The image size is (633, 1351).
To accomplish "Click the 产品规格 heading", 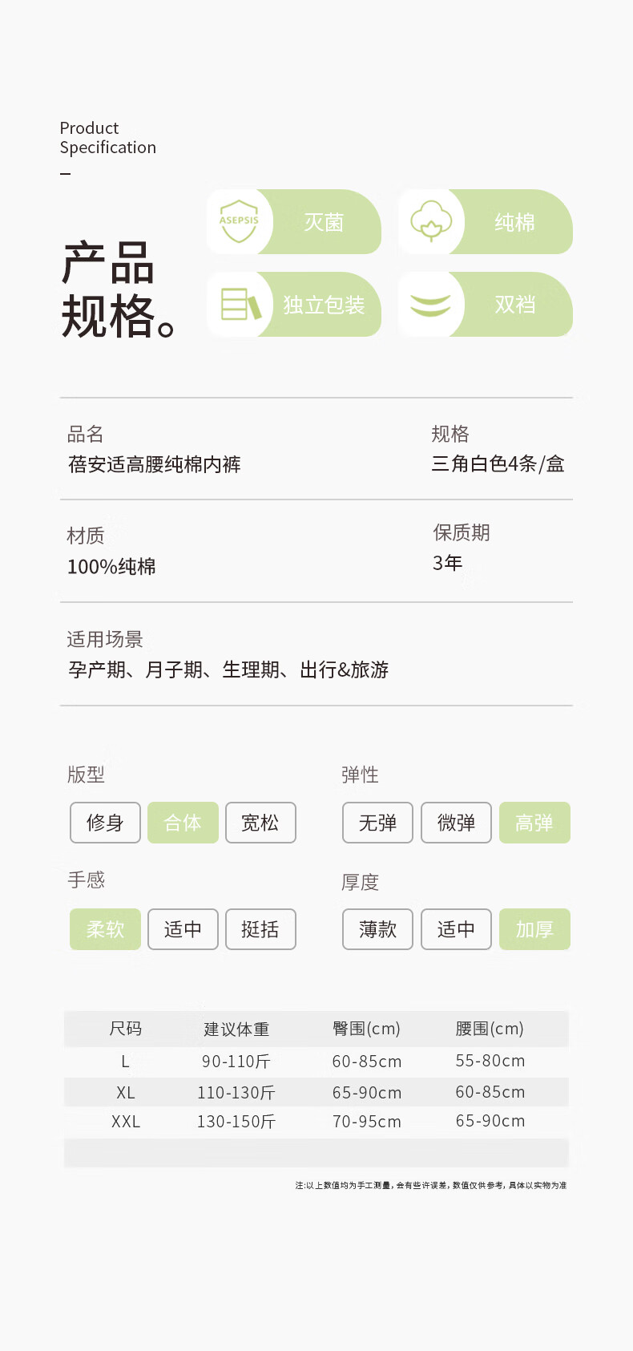I will tap(116, 289).
